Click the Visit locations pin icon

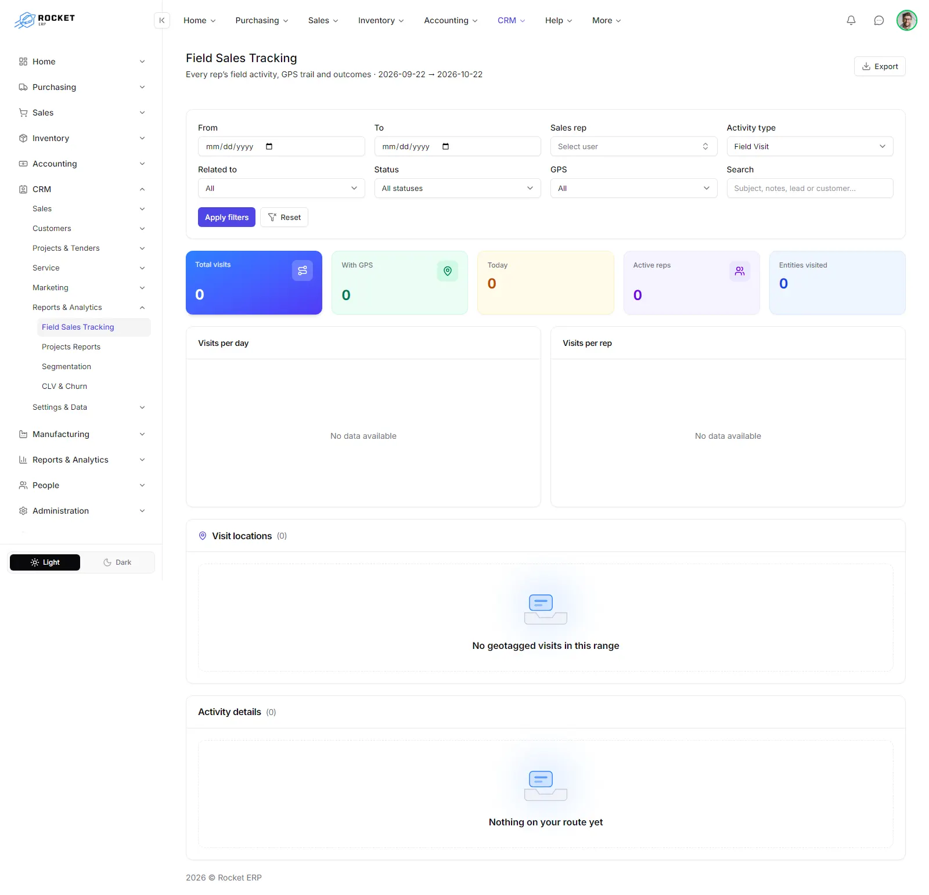point(203,536)
